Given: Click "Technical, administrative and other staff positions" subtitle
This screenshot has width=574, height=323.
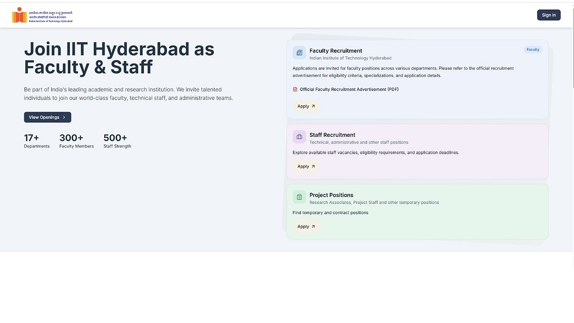Looking at the screenshot, I should point(359,143).
